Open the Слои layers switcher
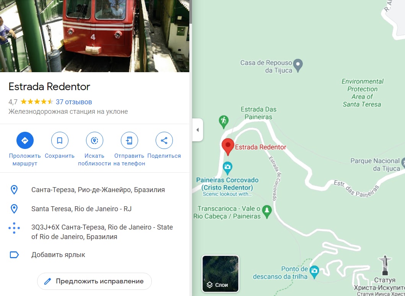The image size is (405, 296). tap(221, 274)
